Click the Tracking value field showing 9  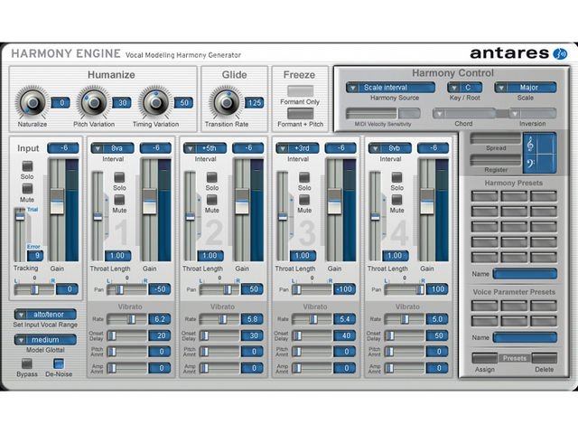pos(35,255)
